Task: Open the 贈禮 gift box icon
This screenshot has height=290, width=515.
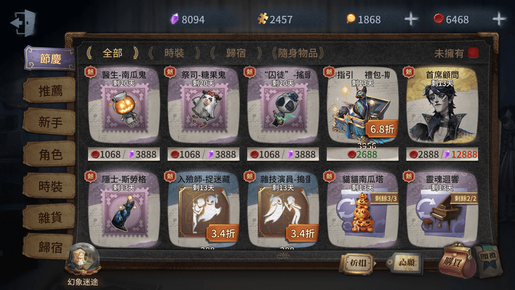Action: point(489,260)
